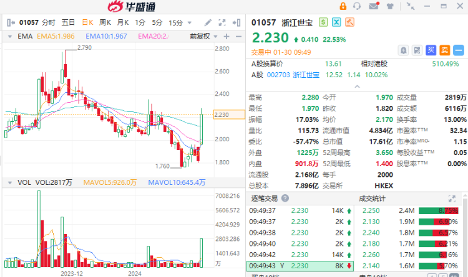The height and width of the screenshot is (277, 468).
Task: Click the 09:49:40 trade row
Action: tap(300, 243)
